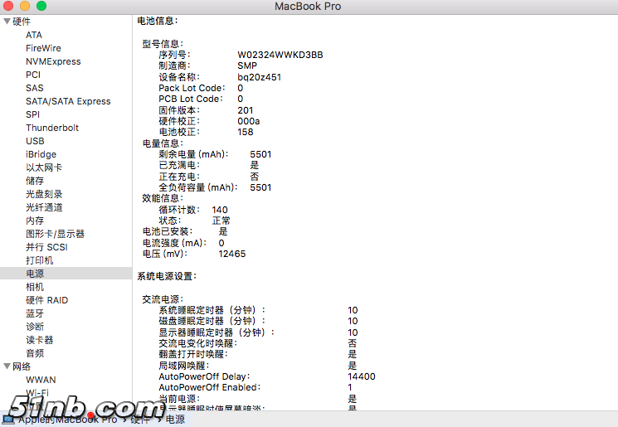Show Thunderbolt hardware information
Image resolution: width=618 pixels, height=427 pixels.
pyautogui.click(x=52, y=128)
